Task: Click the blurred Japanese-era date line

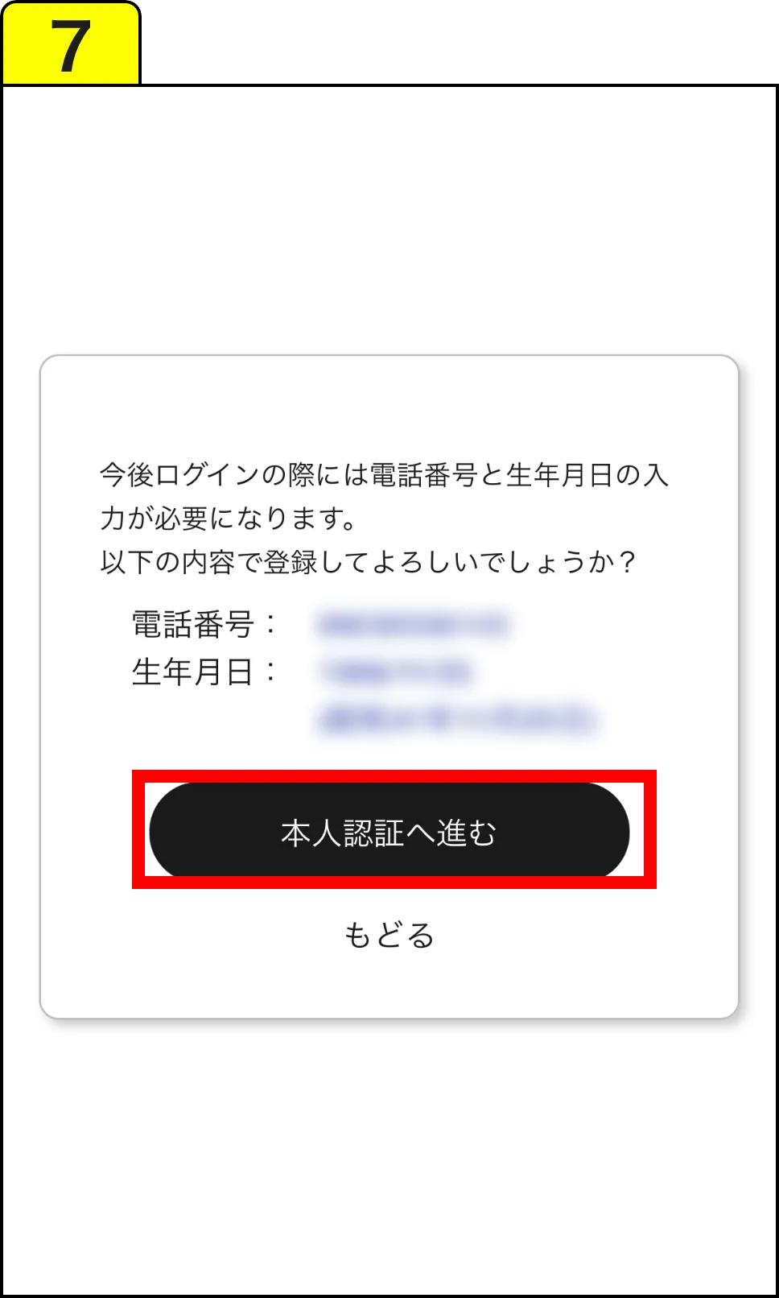Action: coord(457,719)
